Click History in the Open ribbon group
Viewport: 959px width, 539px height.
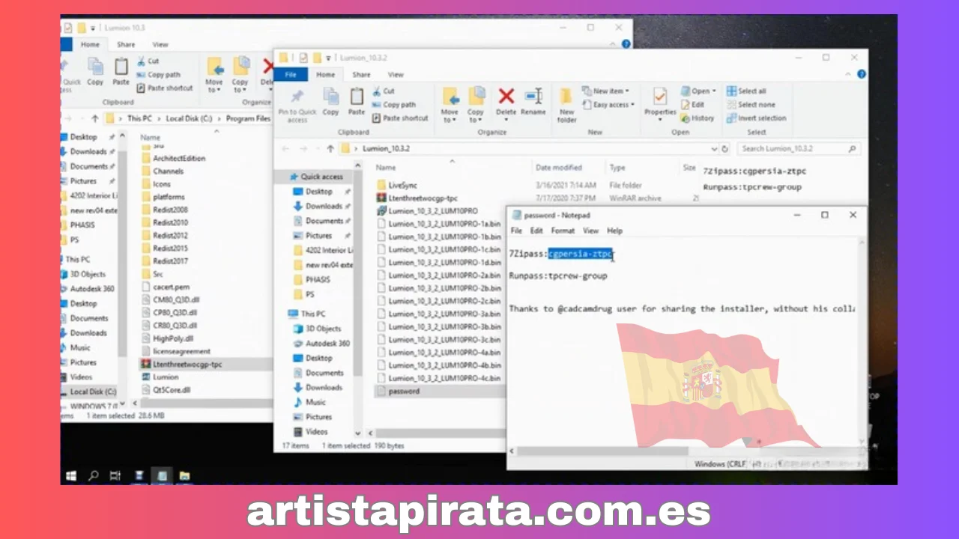pyautogui.click(x=697, y=118)
